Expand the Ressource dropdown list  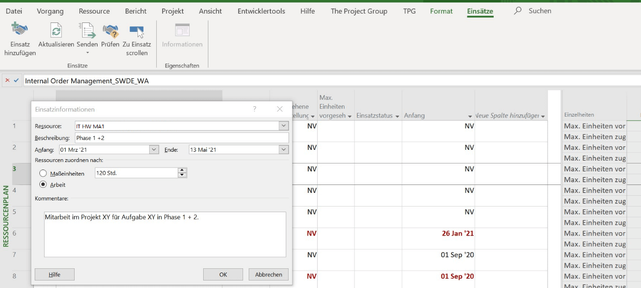point(283,126)
